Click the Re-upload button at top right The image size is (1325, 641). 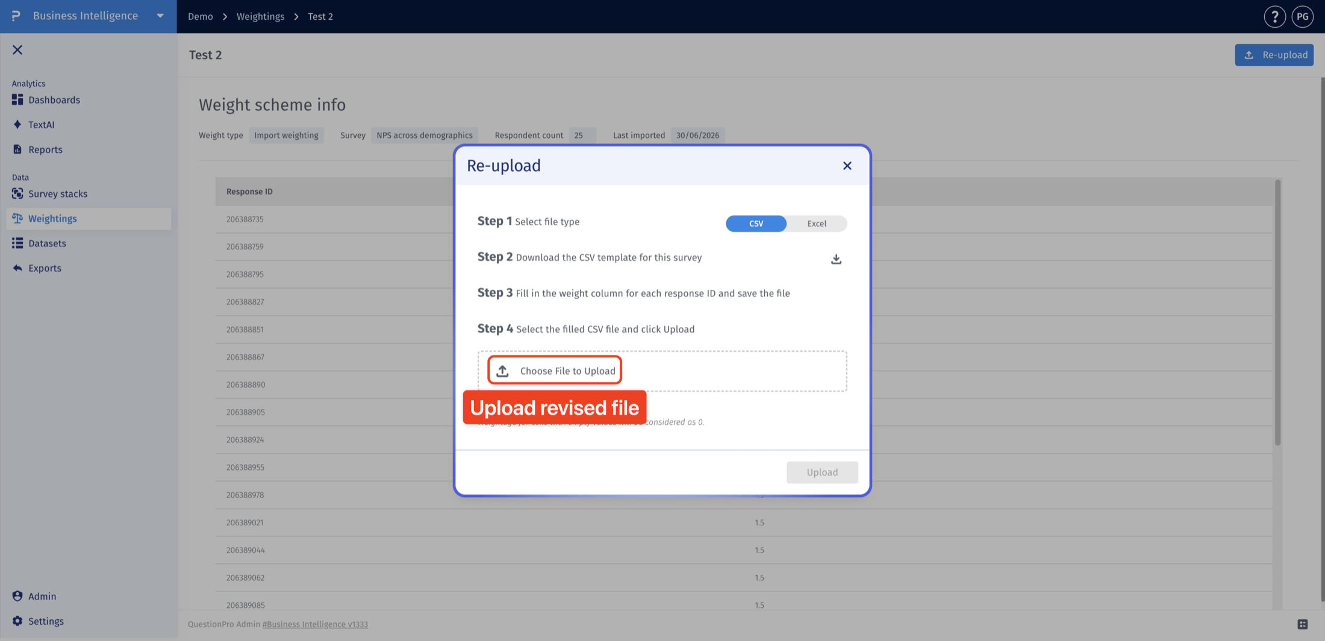coord(1274,55)
